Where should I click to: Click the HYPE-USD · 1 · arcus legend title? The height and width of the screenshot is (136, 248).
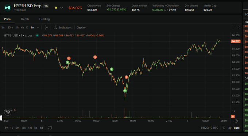click(x=18, y=36)
